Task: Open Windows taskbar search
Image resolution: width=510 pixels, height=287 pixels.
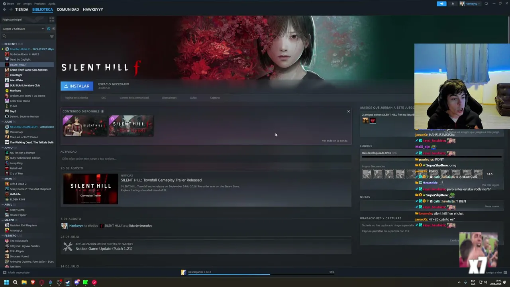Action: (x=15, y=282)
